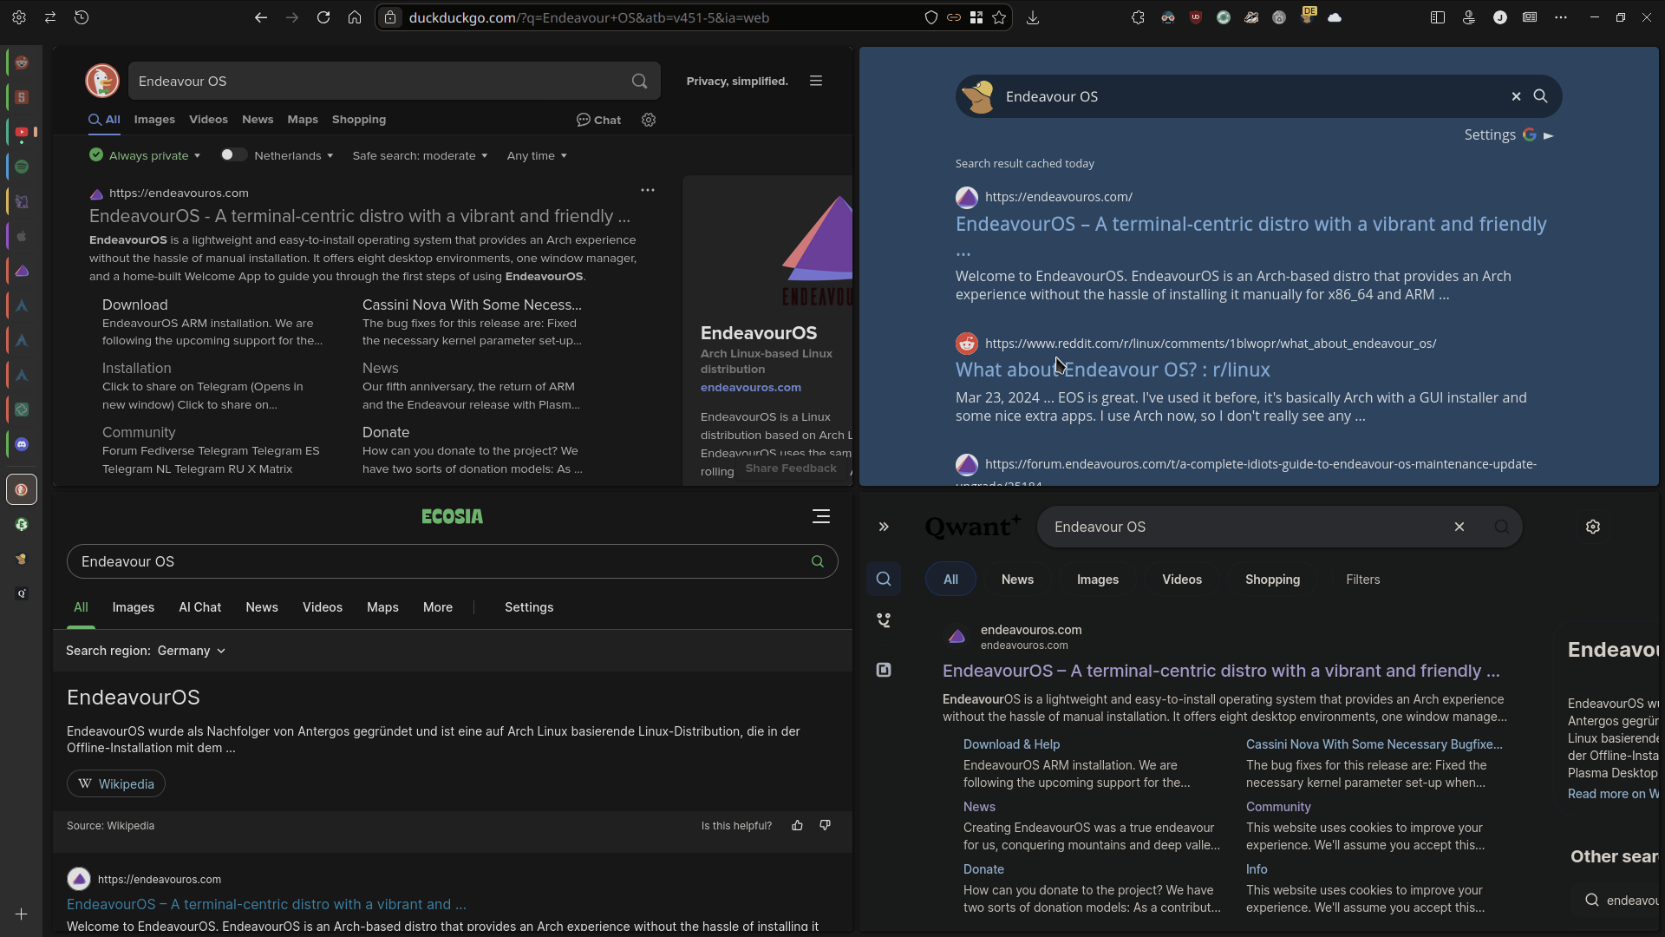Open Qwant settings gear icon
Viewport: 1665px width, 937px height.
(1593, 527)
